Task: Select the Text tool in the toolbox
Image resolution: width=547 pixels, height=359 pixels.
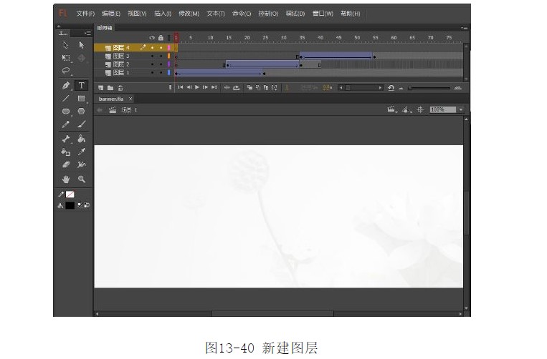Action: click(81, 85)
